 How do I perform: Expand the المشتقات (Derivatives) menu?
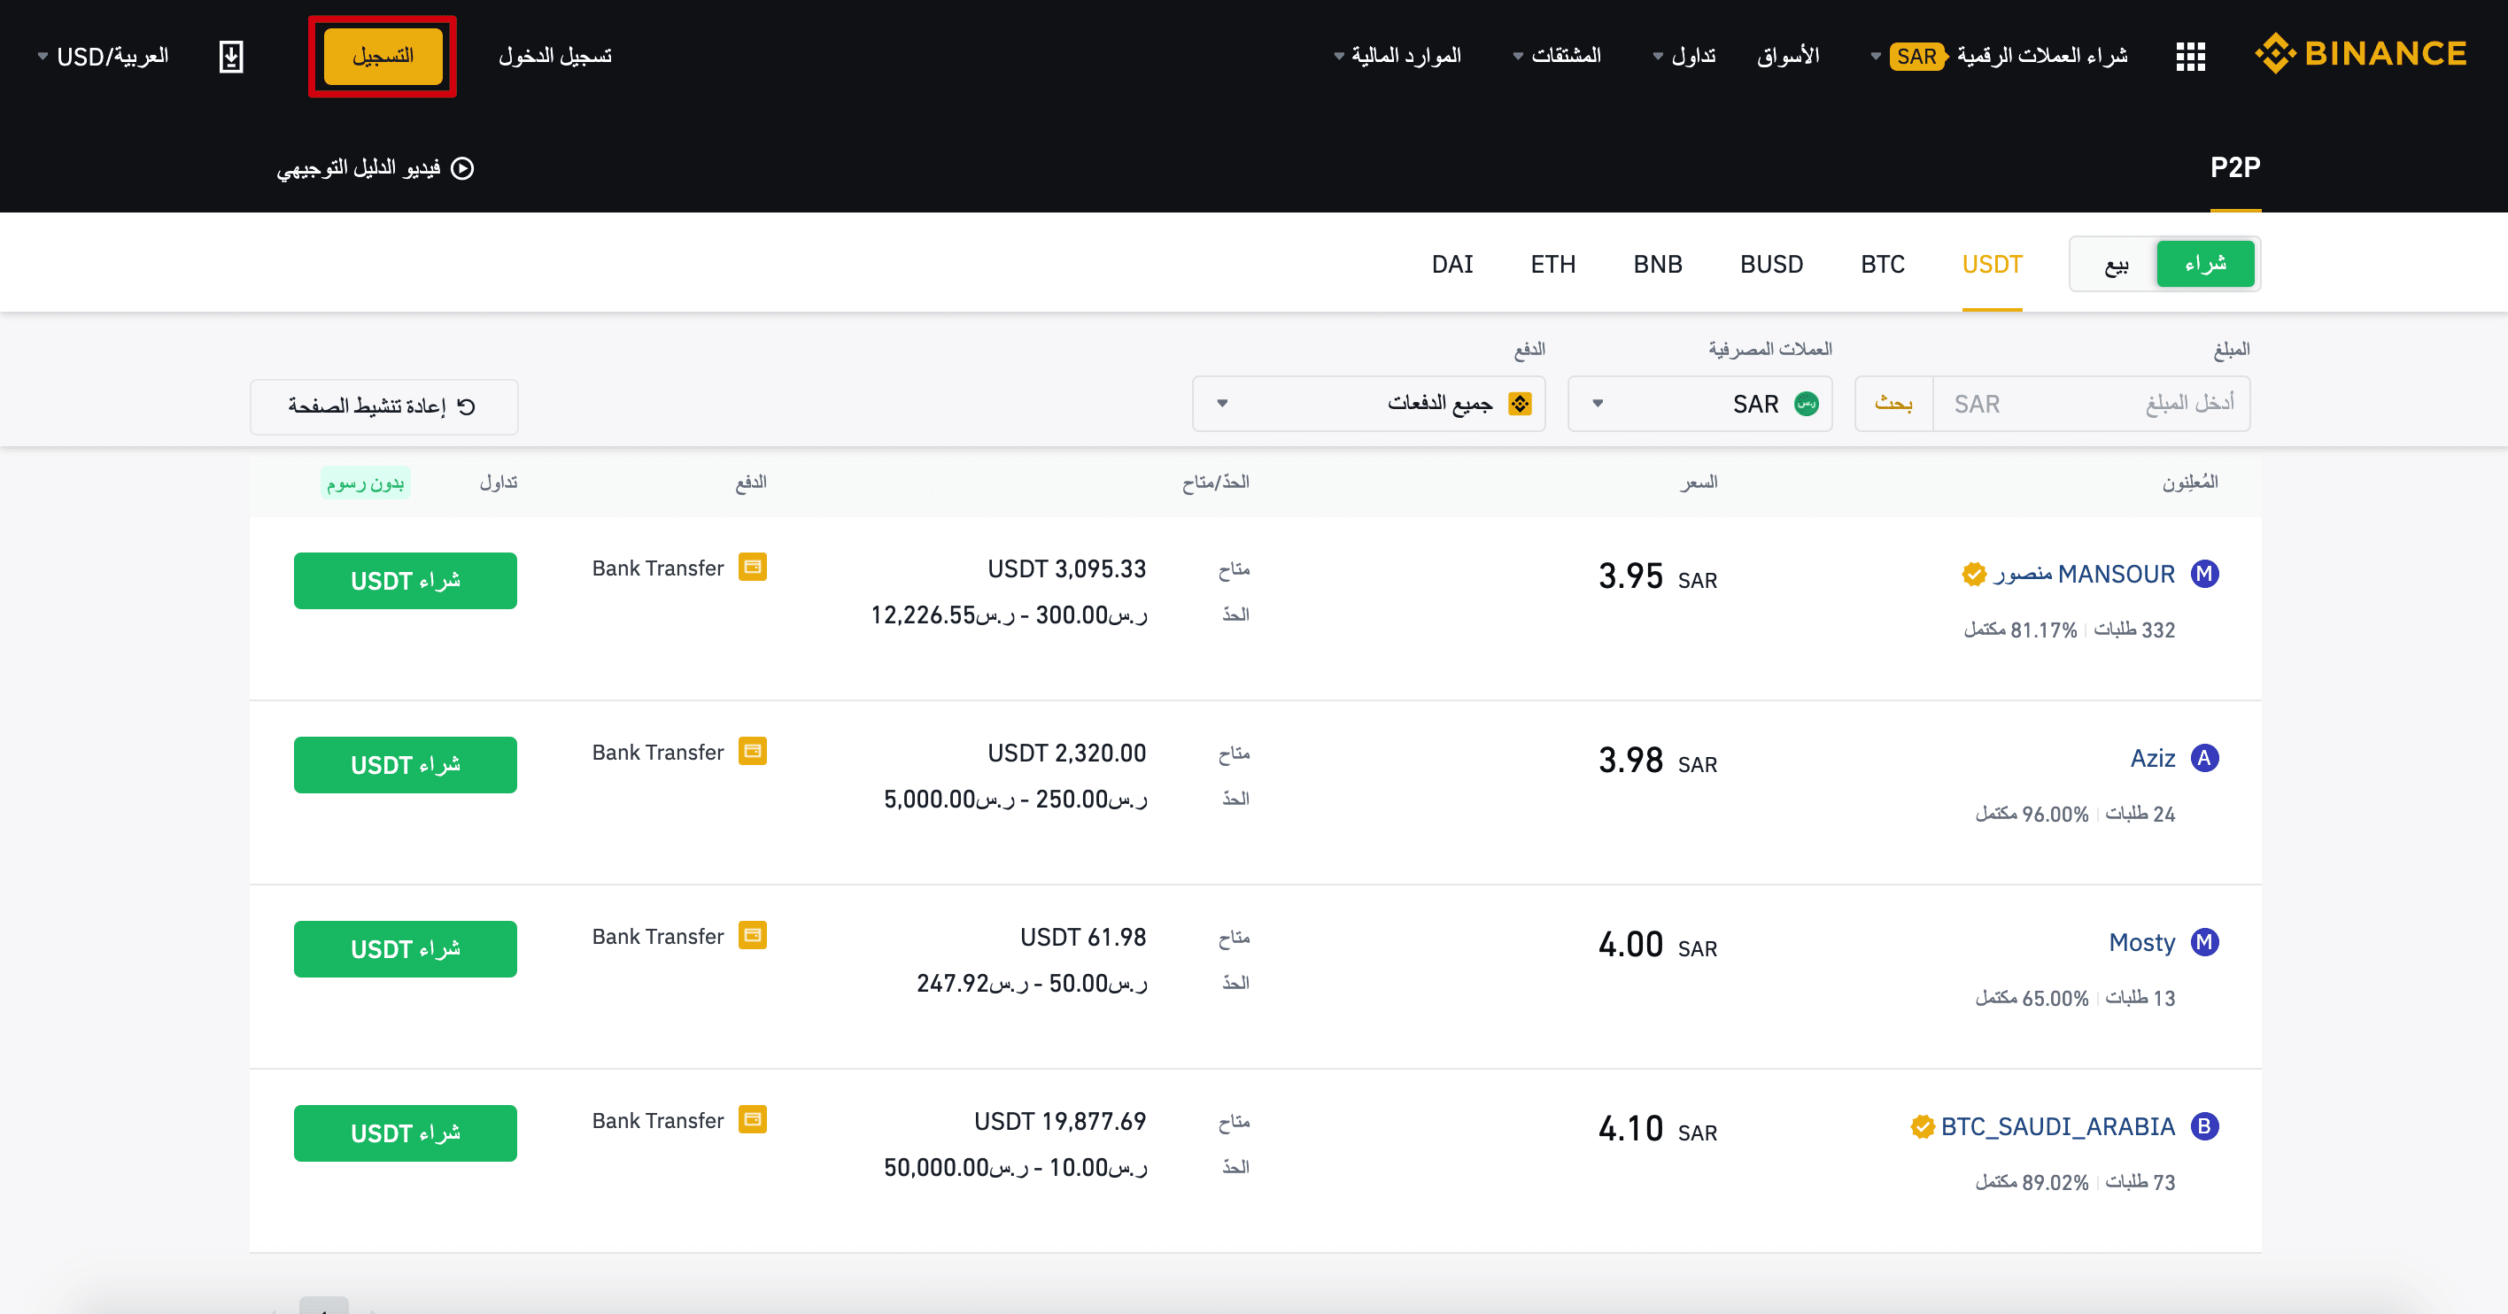click(1557, 57)
